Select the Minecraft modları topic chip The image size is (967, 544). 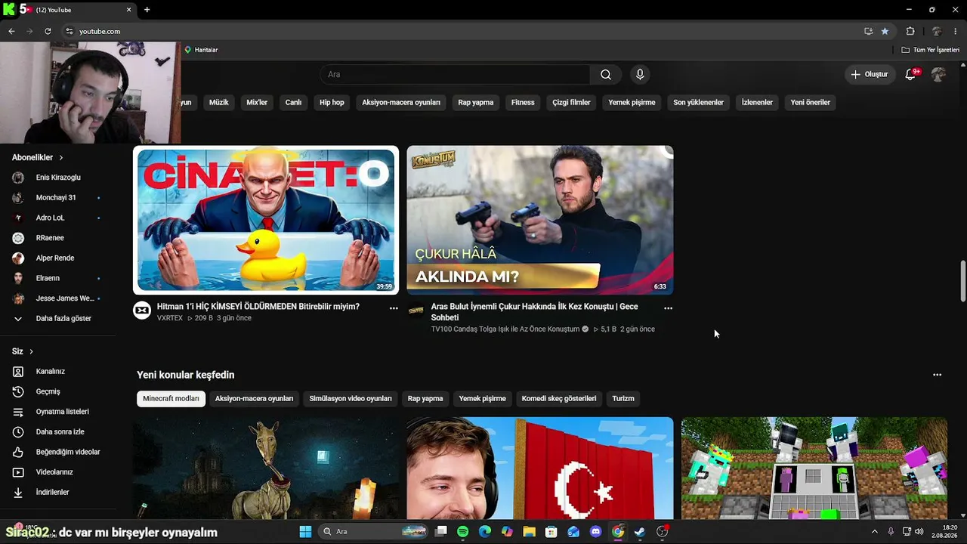(171, 398)
